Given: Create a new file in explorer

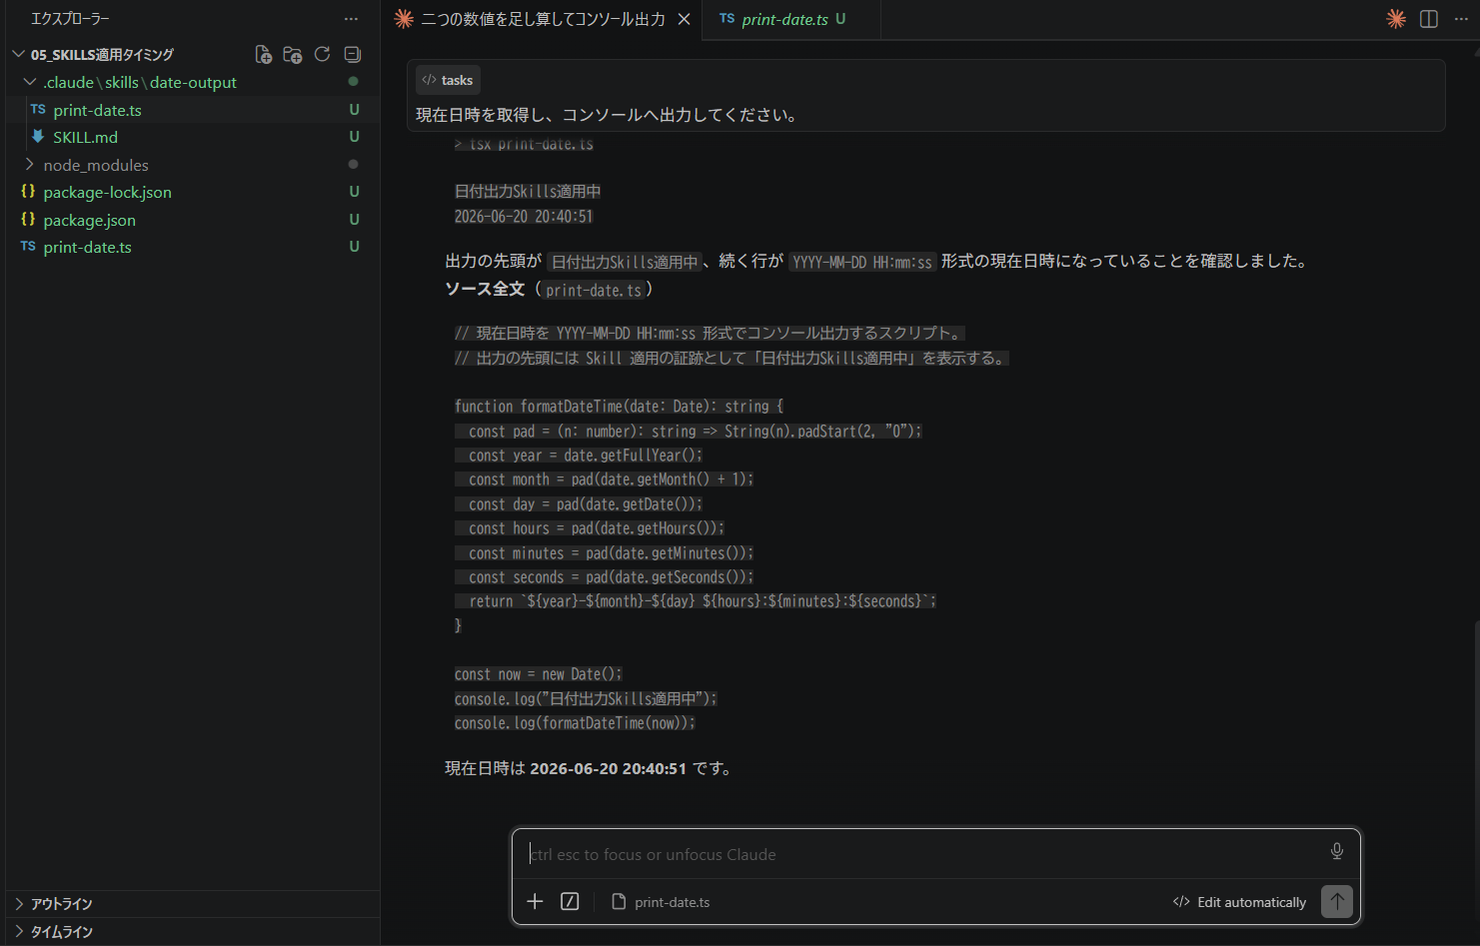Looking at the screenshot, I should (263, 55).
